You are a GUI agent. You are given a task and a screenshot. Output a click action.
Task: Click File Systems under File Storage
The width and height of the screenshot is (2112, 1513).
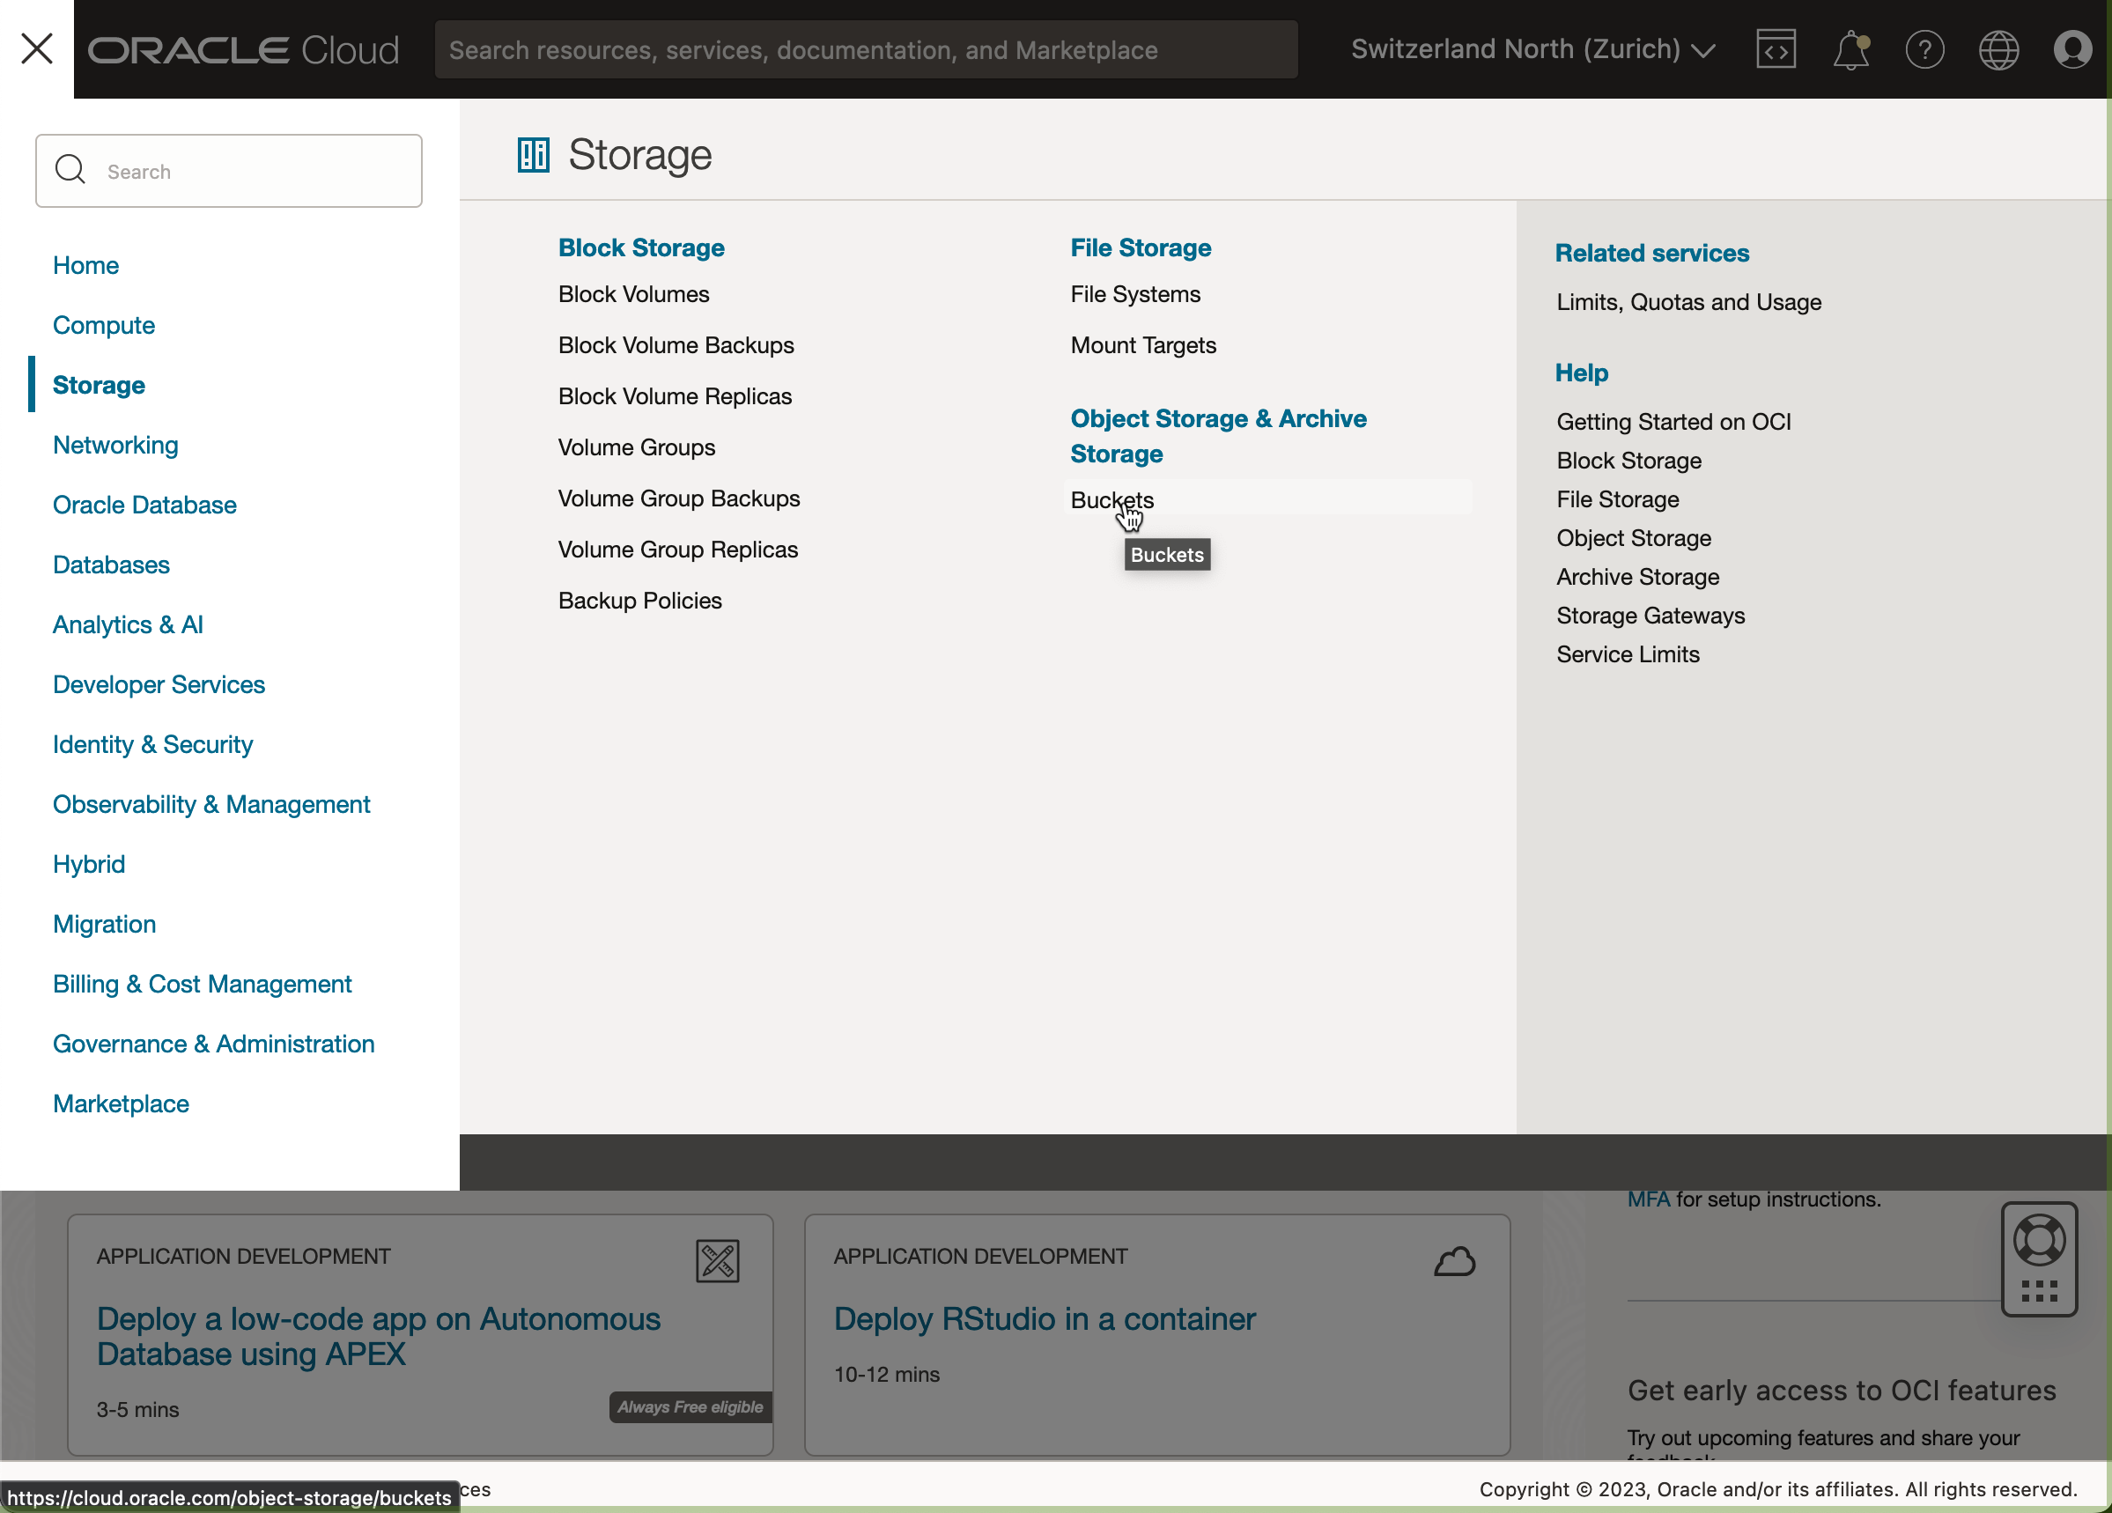point(1135,294)
